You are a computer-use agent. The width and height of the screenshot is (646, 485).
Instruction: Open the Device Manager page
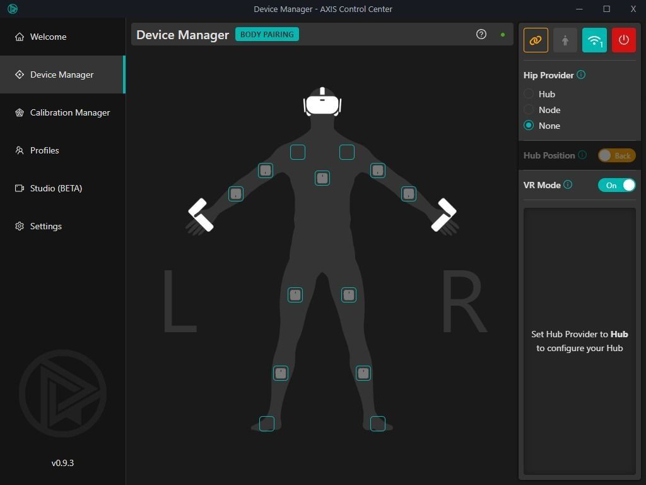pos(62,75)
